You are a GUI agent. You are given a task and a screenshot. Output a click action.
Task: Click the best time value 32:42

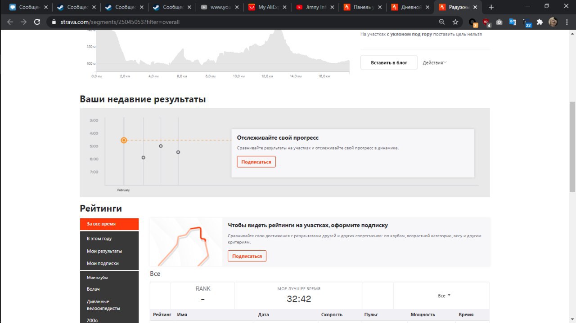tap(299, 299)
